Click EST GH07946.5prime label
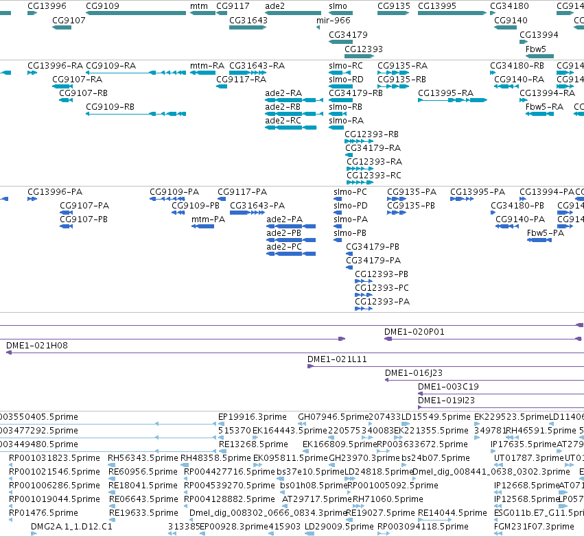Viewport: 584px width, 537px height. click(333, 417)
